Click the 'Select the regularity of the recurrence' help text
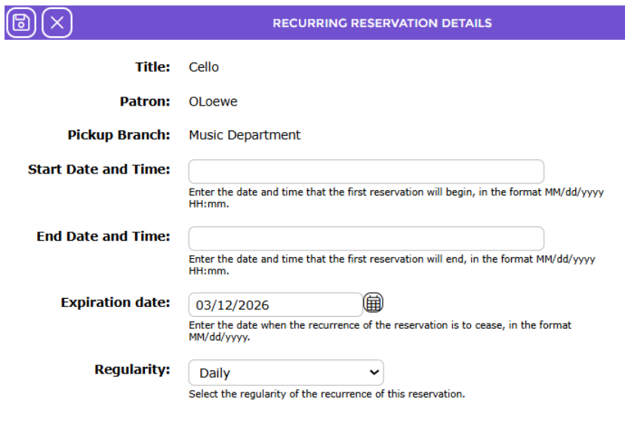 (x=327, y=394)
